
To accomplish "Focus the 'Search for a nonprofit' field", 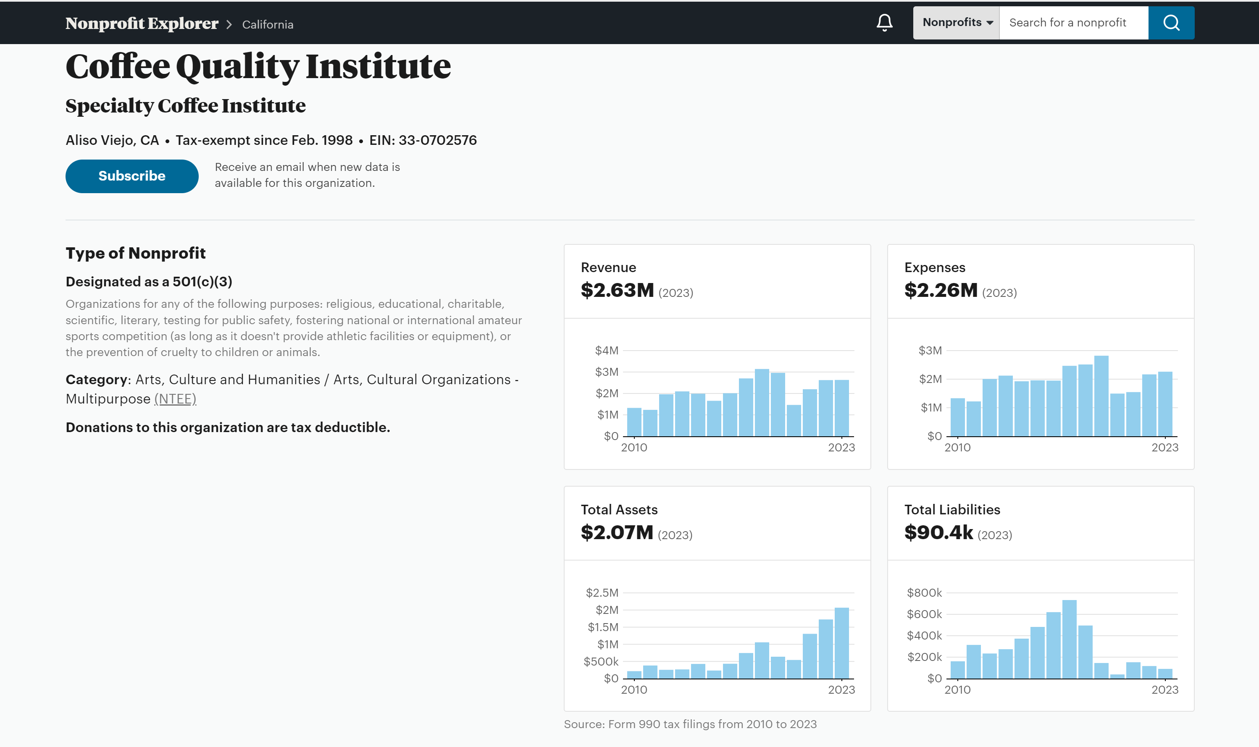I will click(x=1073, y=23).
